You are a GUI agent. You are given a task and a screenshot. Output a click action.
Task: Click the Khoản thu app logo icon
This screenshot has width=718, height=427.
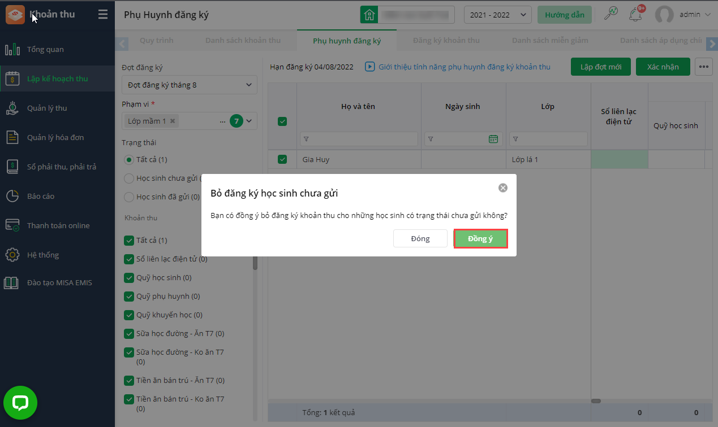15,15
